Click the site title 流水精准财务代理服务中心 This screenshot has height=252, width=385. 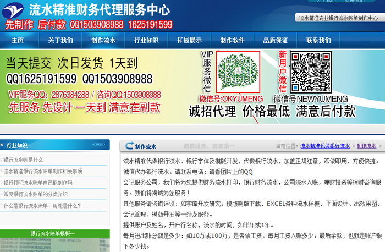click(x=100, y=10)
